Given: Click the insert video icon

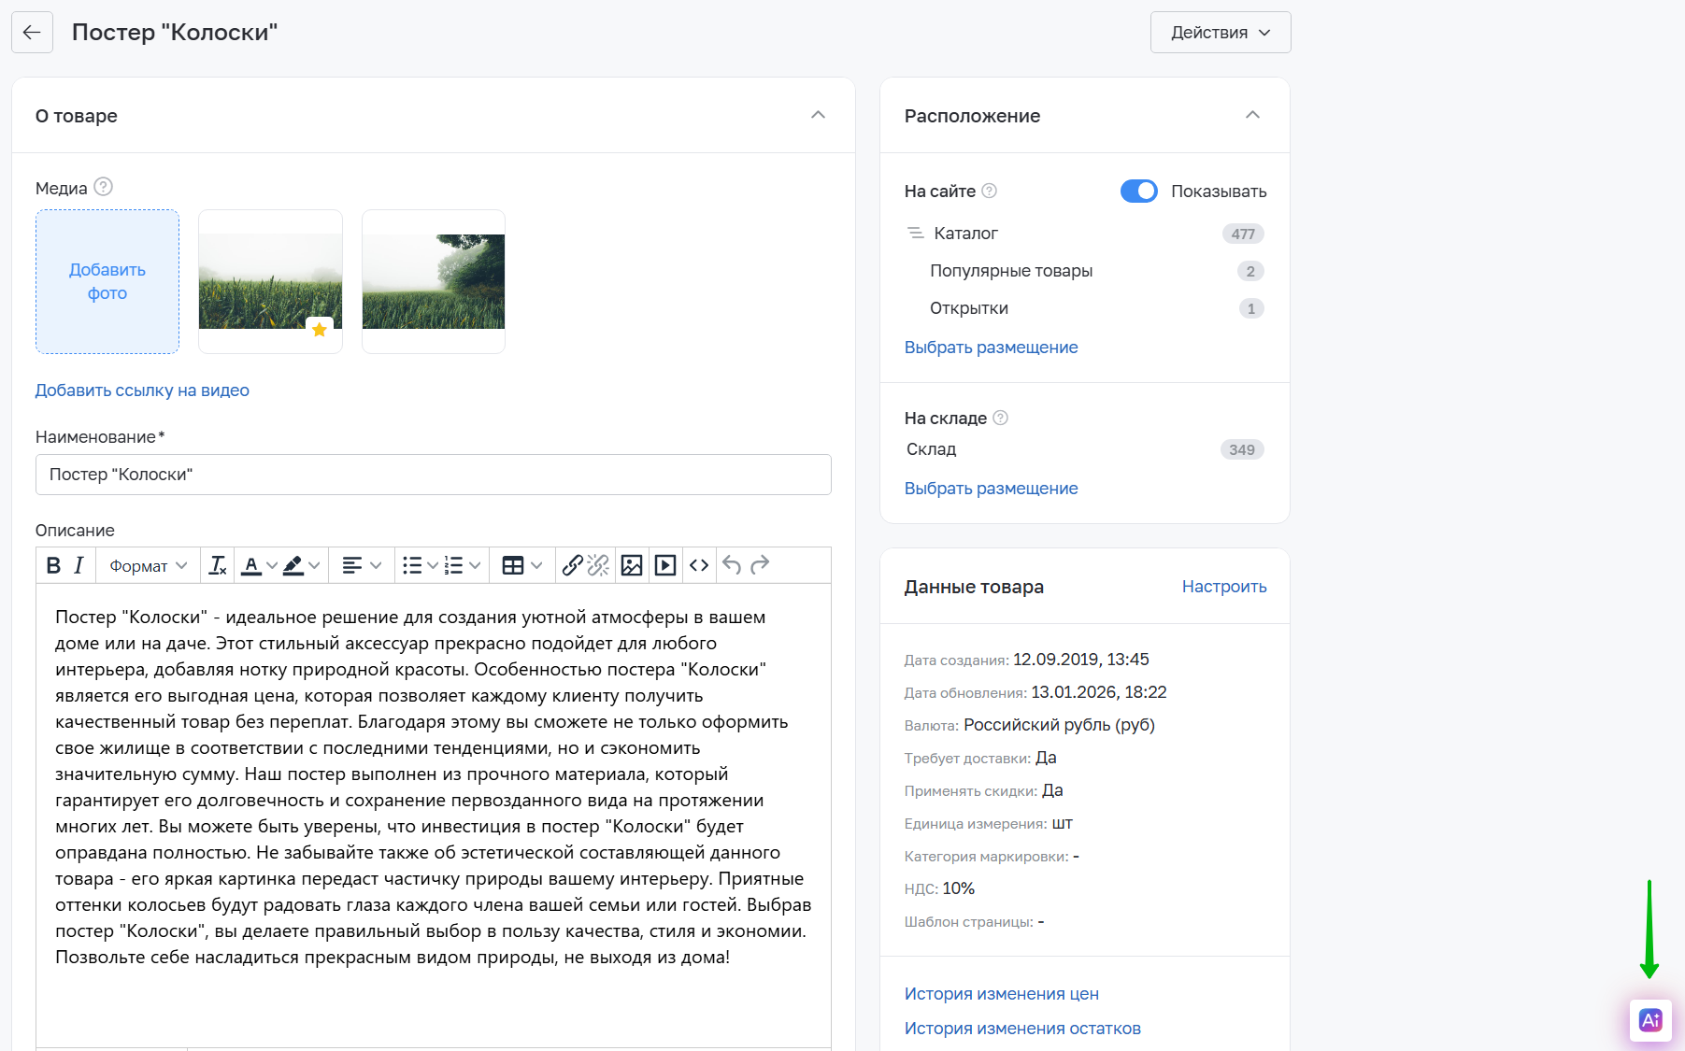Looking at the screenshot, I should [x=665, y=565].
